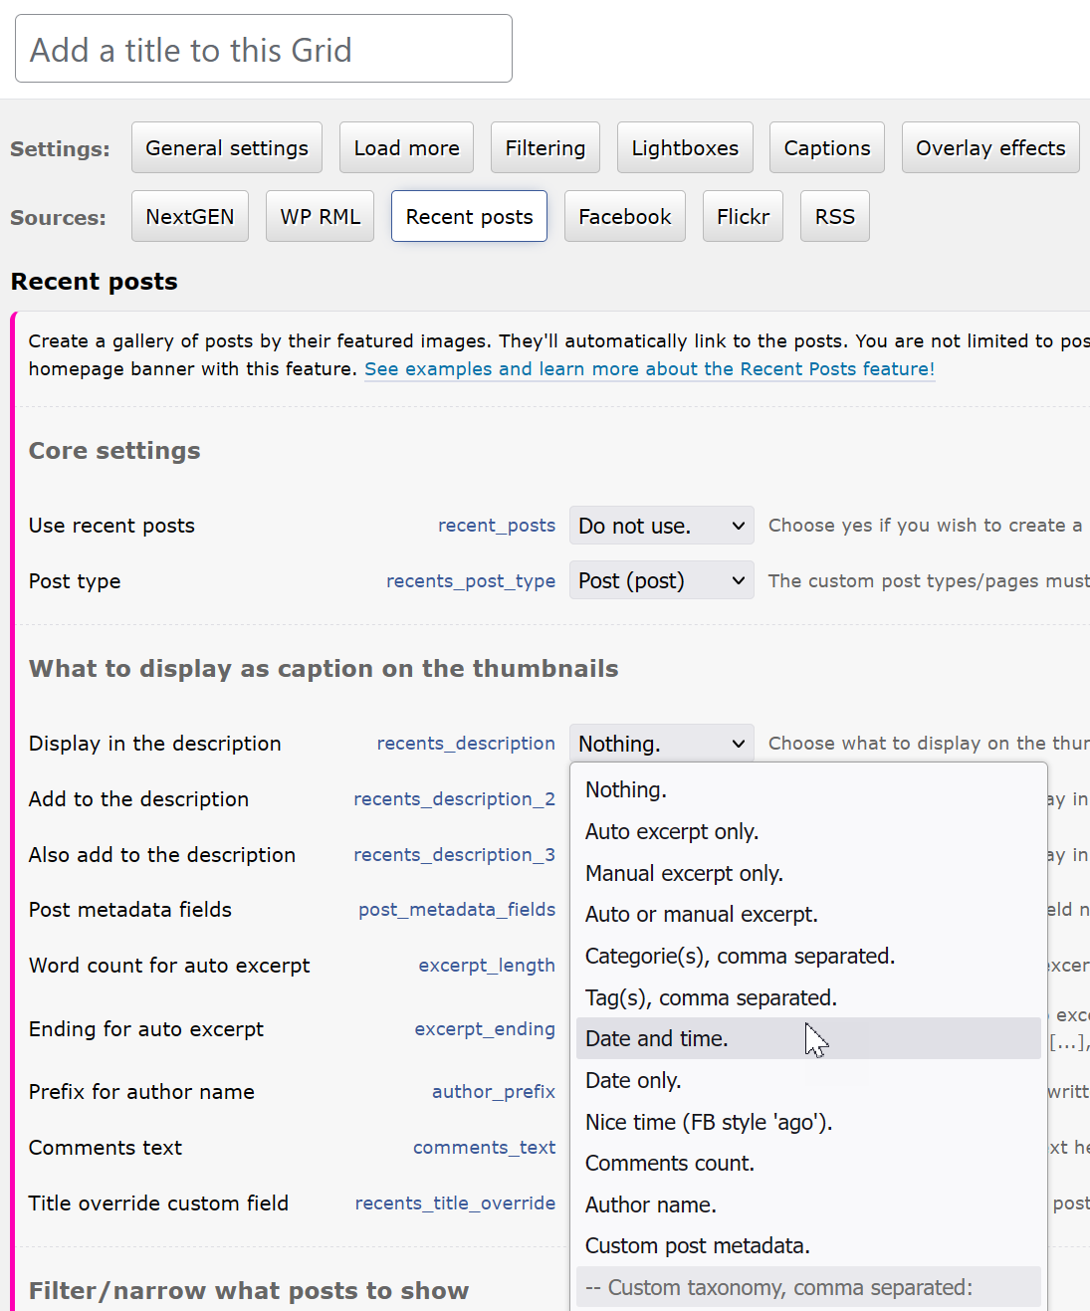Open Lightboxes settings
The width and height of the screenshot is (1090, 1311).
coord(685,148)
